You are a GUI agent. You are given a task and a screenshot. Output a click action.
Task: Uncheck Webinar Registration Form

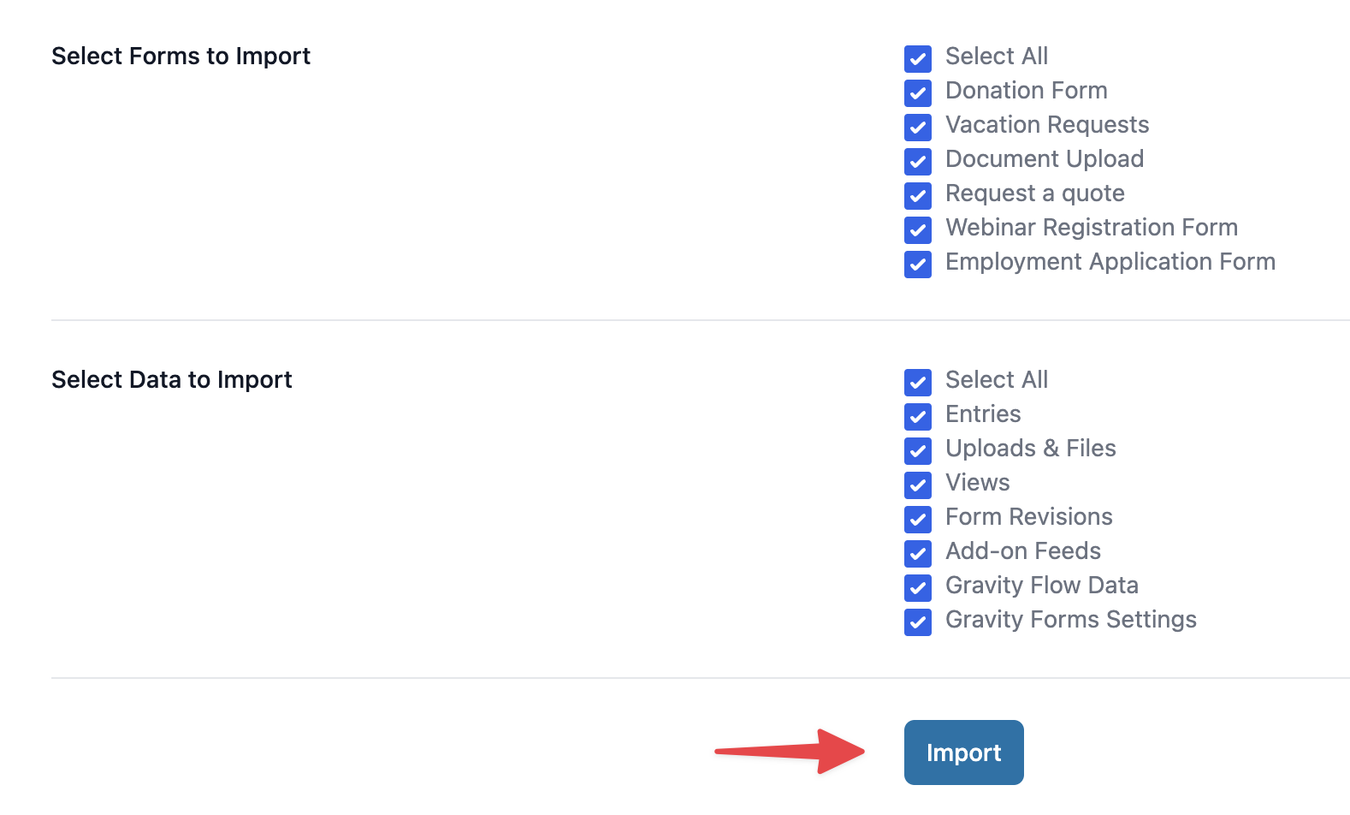point(918,230)
